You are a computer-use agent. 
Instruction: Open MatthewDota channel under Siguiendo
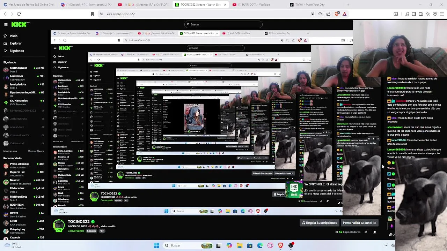coord(24,69)
